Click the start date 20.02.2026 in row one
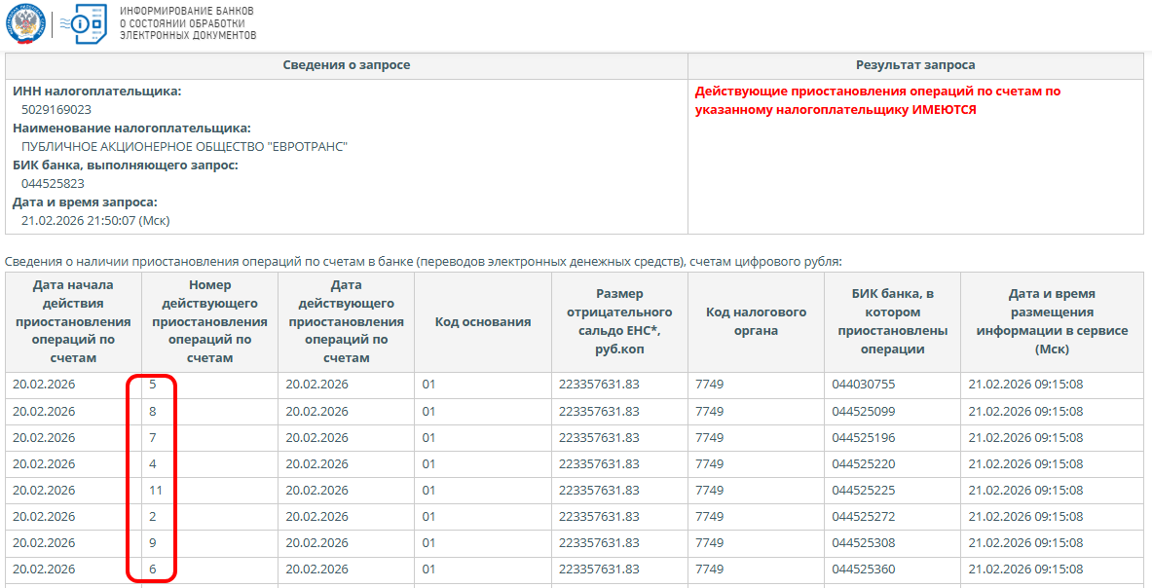This screenshot has height=588, width=1152. pyautogui.click(x=43, y=384)
